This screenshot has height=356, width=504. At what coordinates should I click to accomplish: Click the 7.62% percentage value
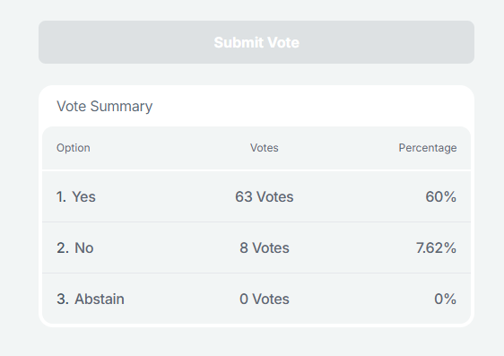tap(436, 247)
